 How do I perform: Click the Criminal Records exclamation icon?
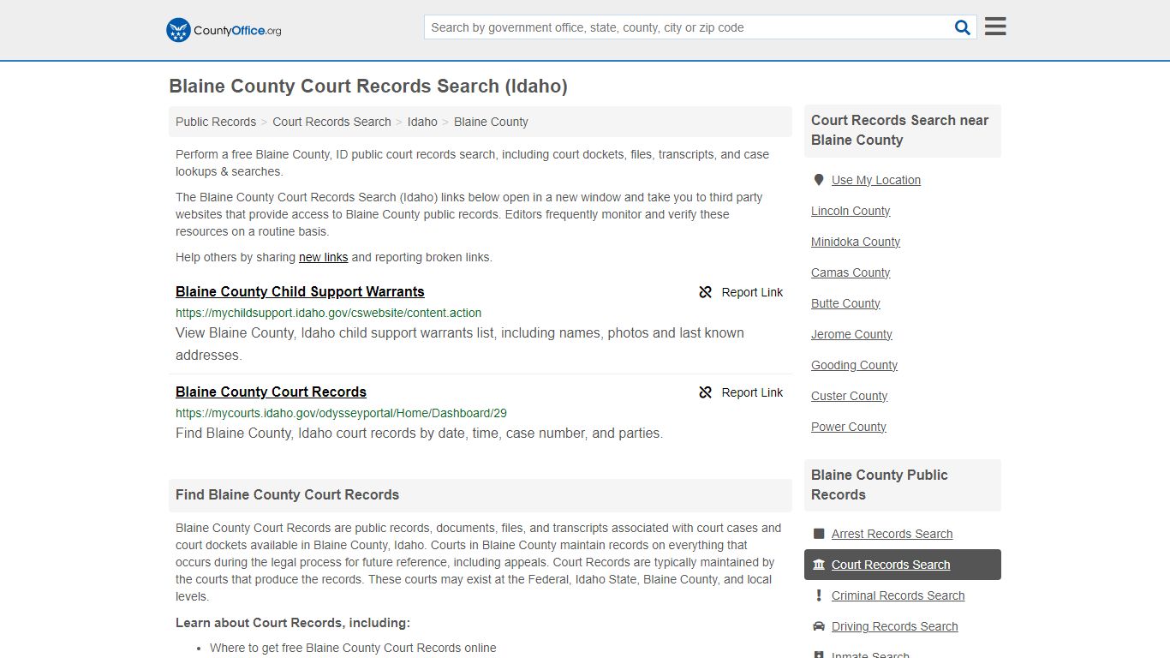[x=819, y=595]
